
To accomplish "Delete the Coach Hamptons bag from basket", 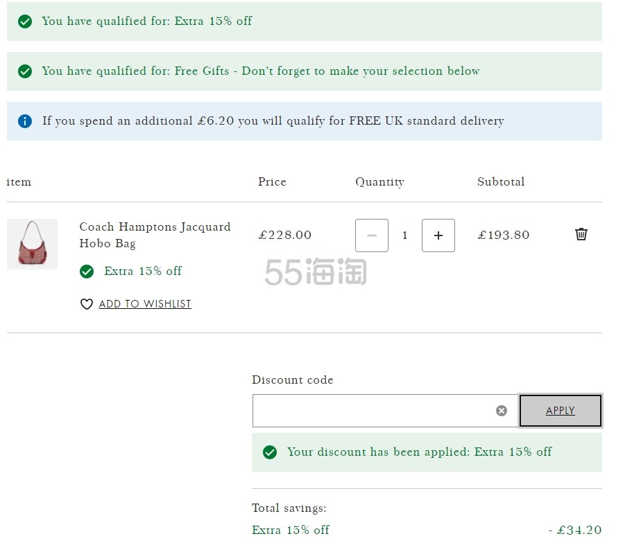I will 581,234.
